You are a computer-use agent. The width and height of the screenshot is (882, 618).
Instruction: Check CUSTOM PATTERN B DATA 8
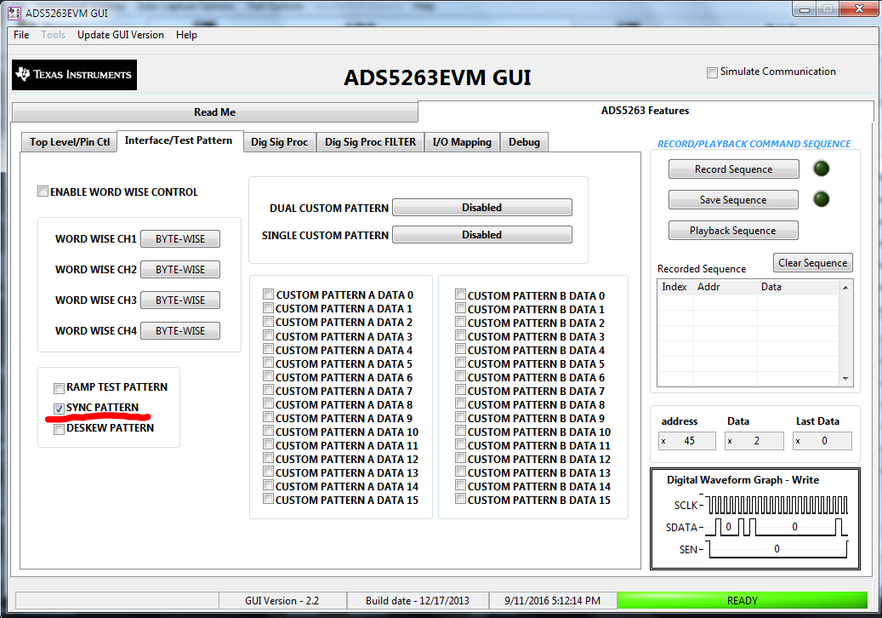point(460,403)
